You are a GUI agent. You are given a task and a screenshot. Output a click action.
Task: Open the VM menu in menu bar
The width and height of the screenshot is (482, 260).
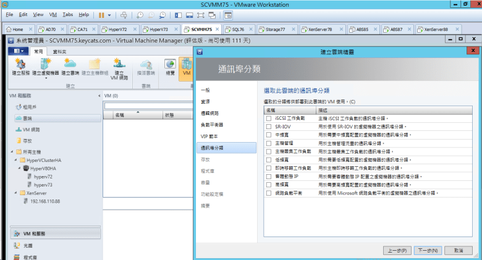coord(53,14)
